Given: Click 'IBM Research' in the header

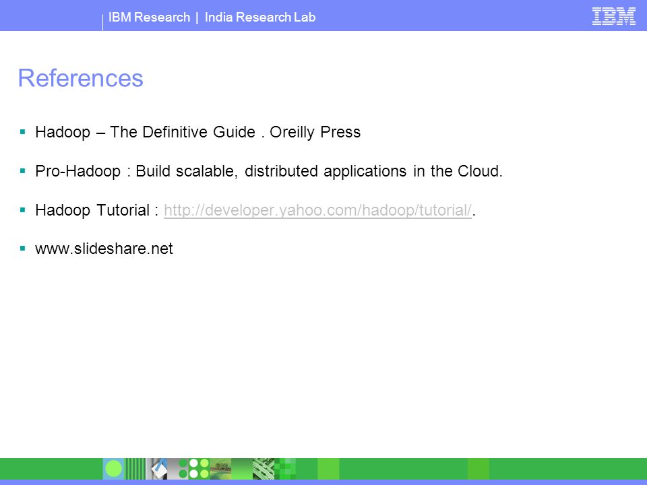Looking at the screenshot, I should tap(149, 18).
